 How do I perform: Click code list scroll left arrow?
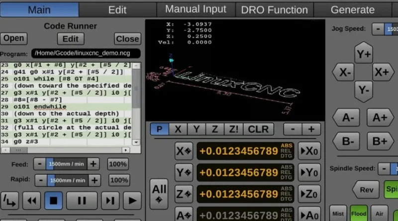5,150
